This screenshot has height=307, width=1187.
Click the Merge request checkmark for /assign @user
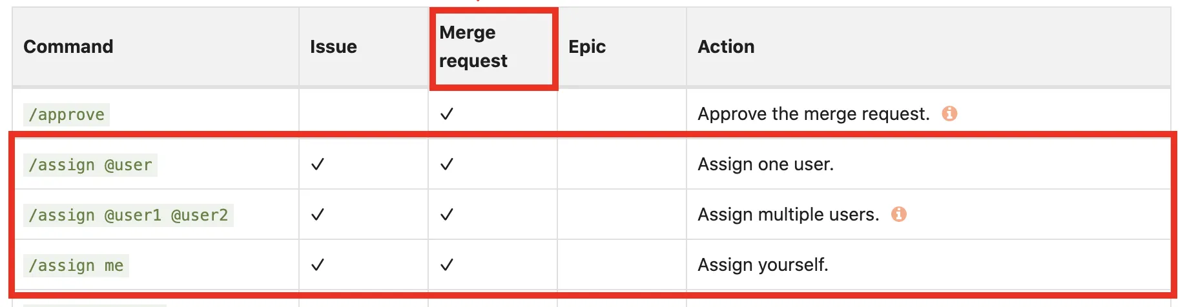[x=446, y=164]
